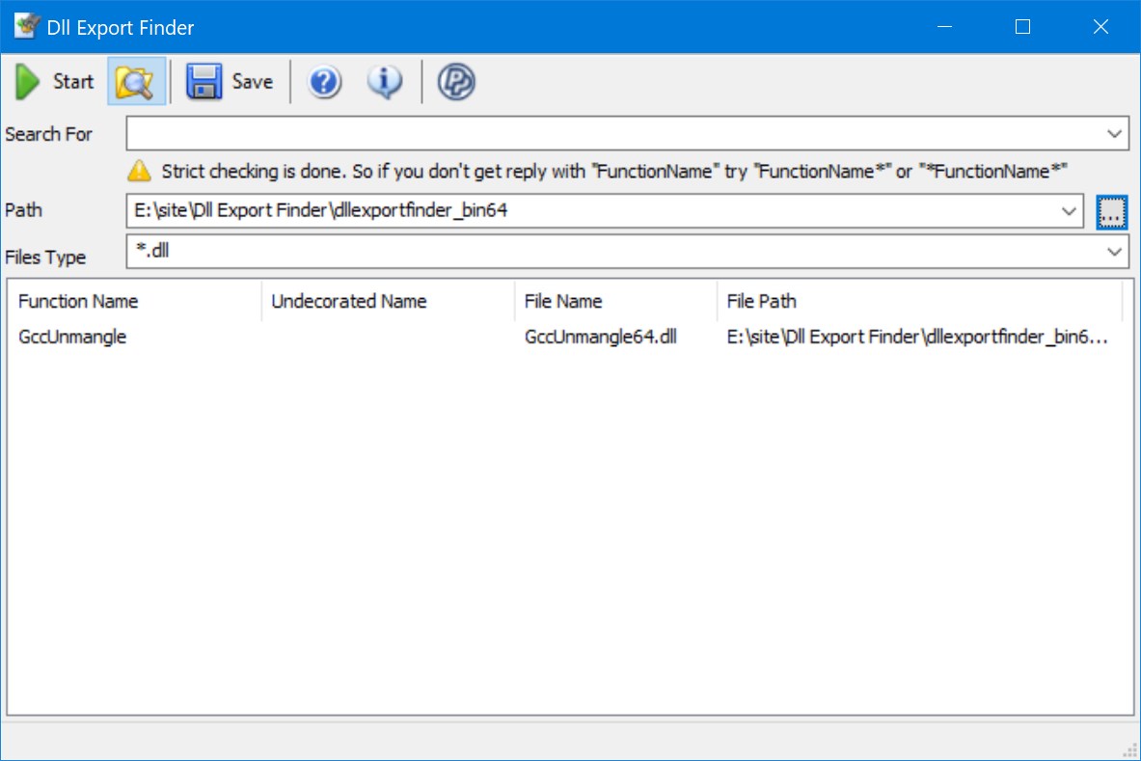Open Help via the blue question mark icon
This screenshot has height=761, width=1141.
(x=322, y=82)
